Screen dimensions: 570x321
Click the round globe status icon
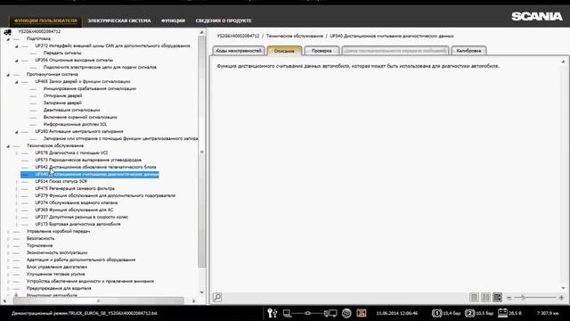click(346, 313)
